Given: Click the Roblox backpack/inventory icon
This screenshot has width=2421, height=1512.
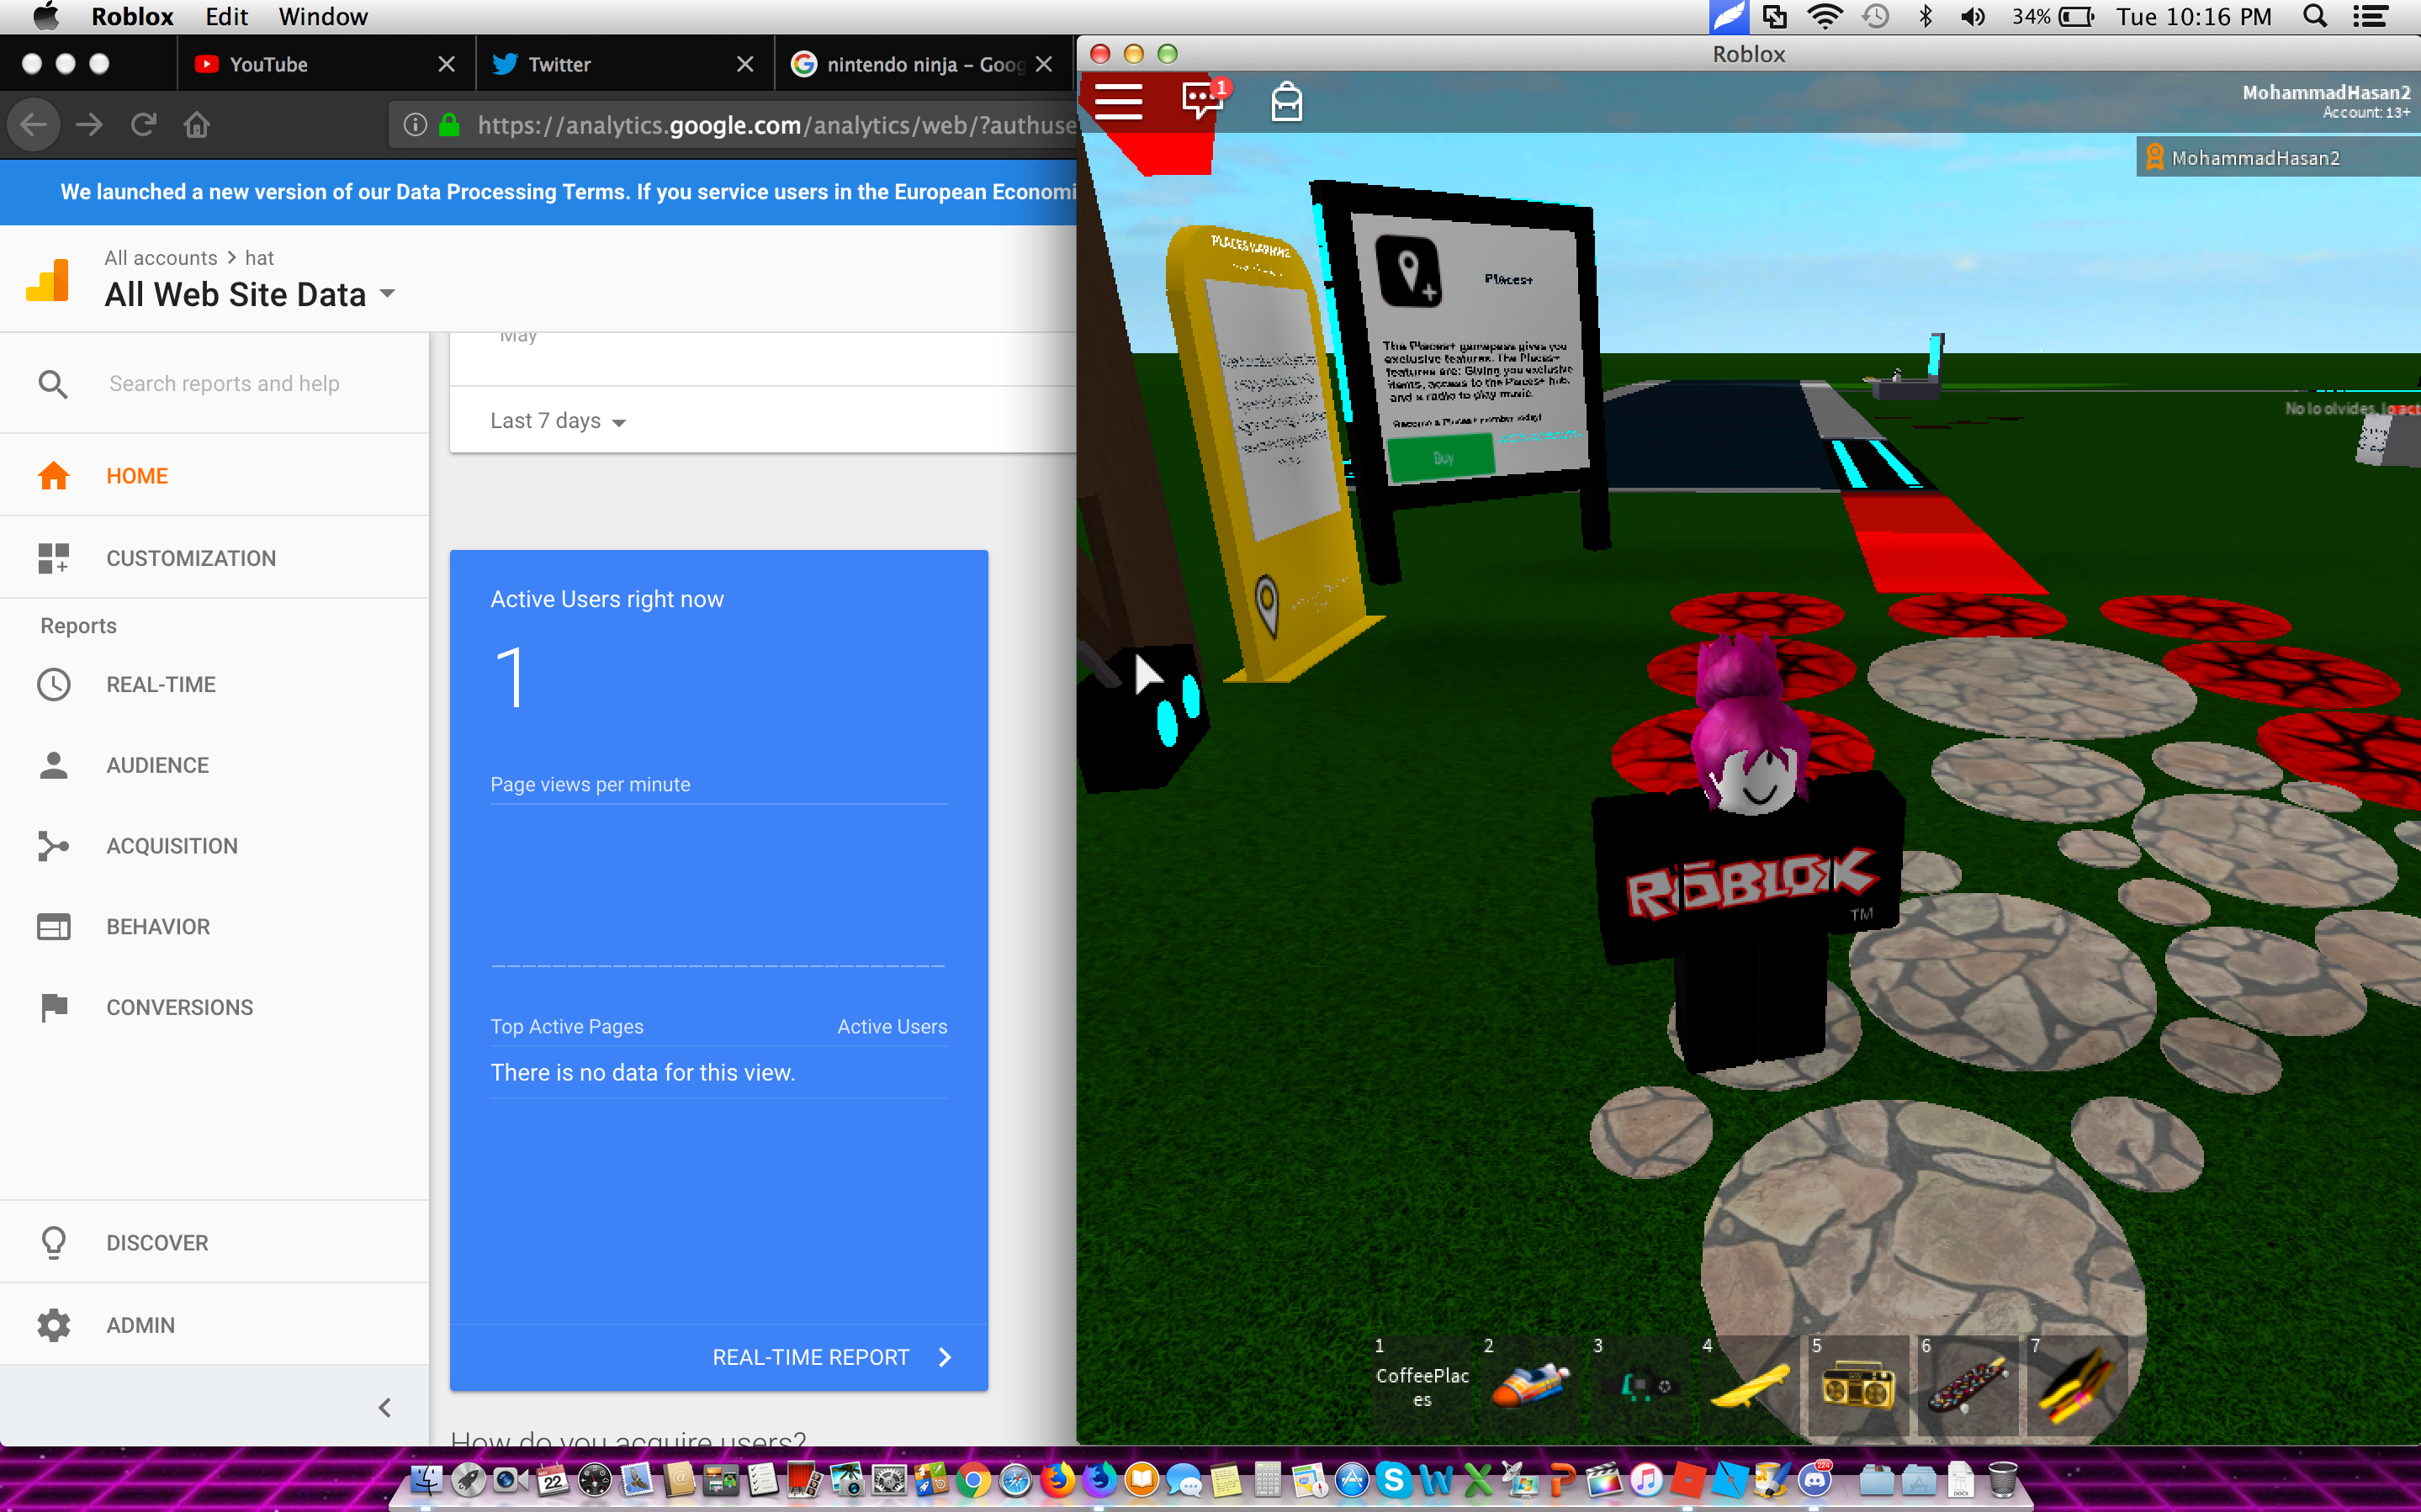Looking at the screenshot, I should [1285, 101].
